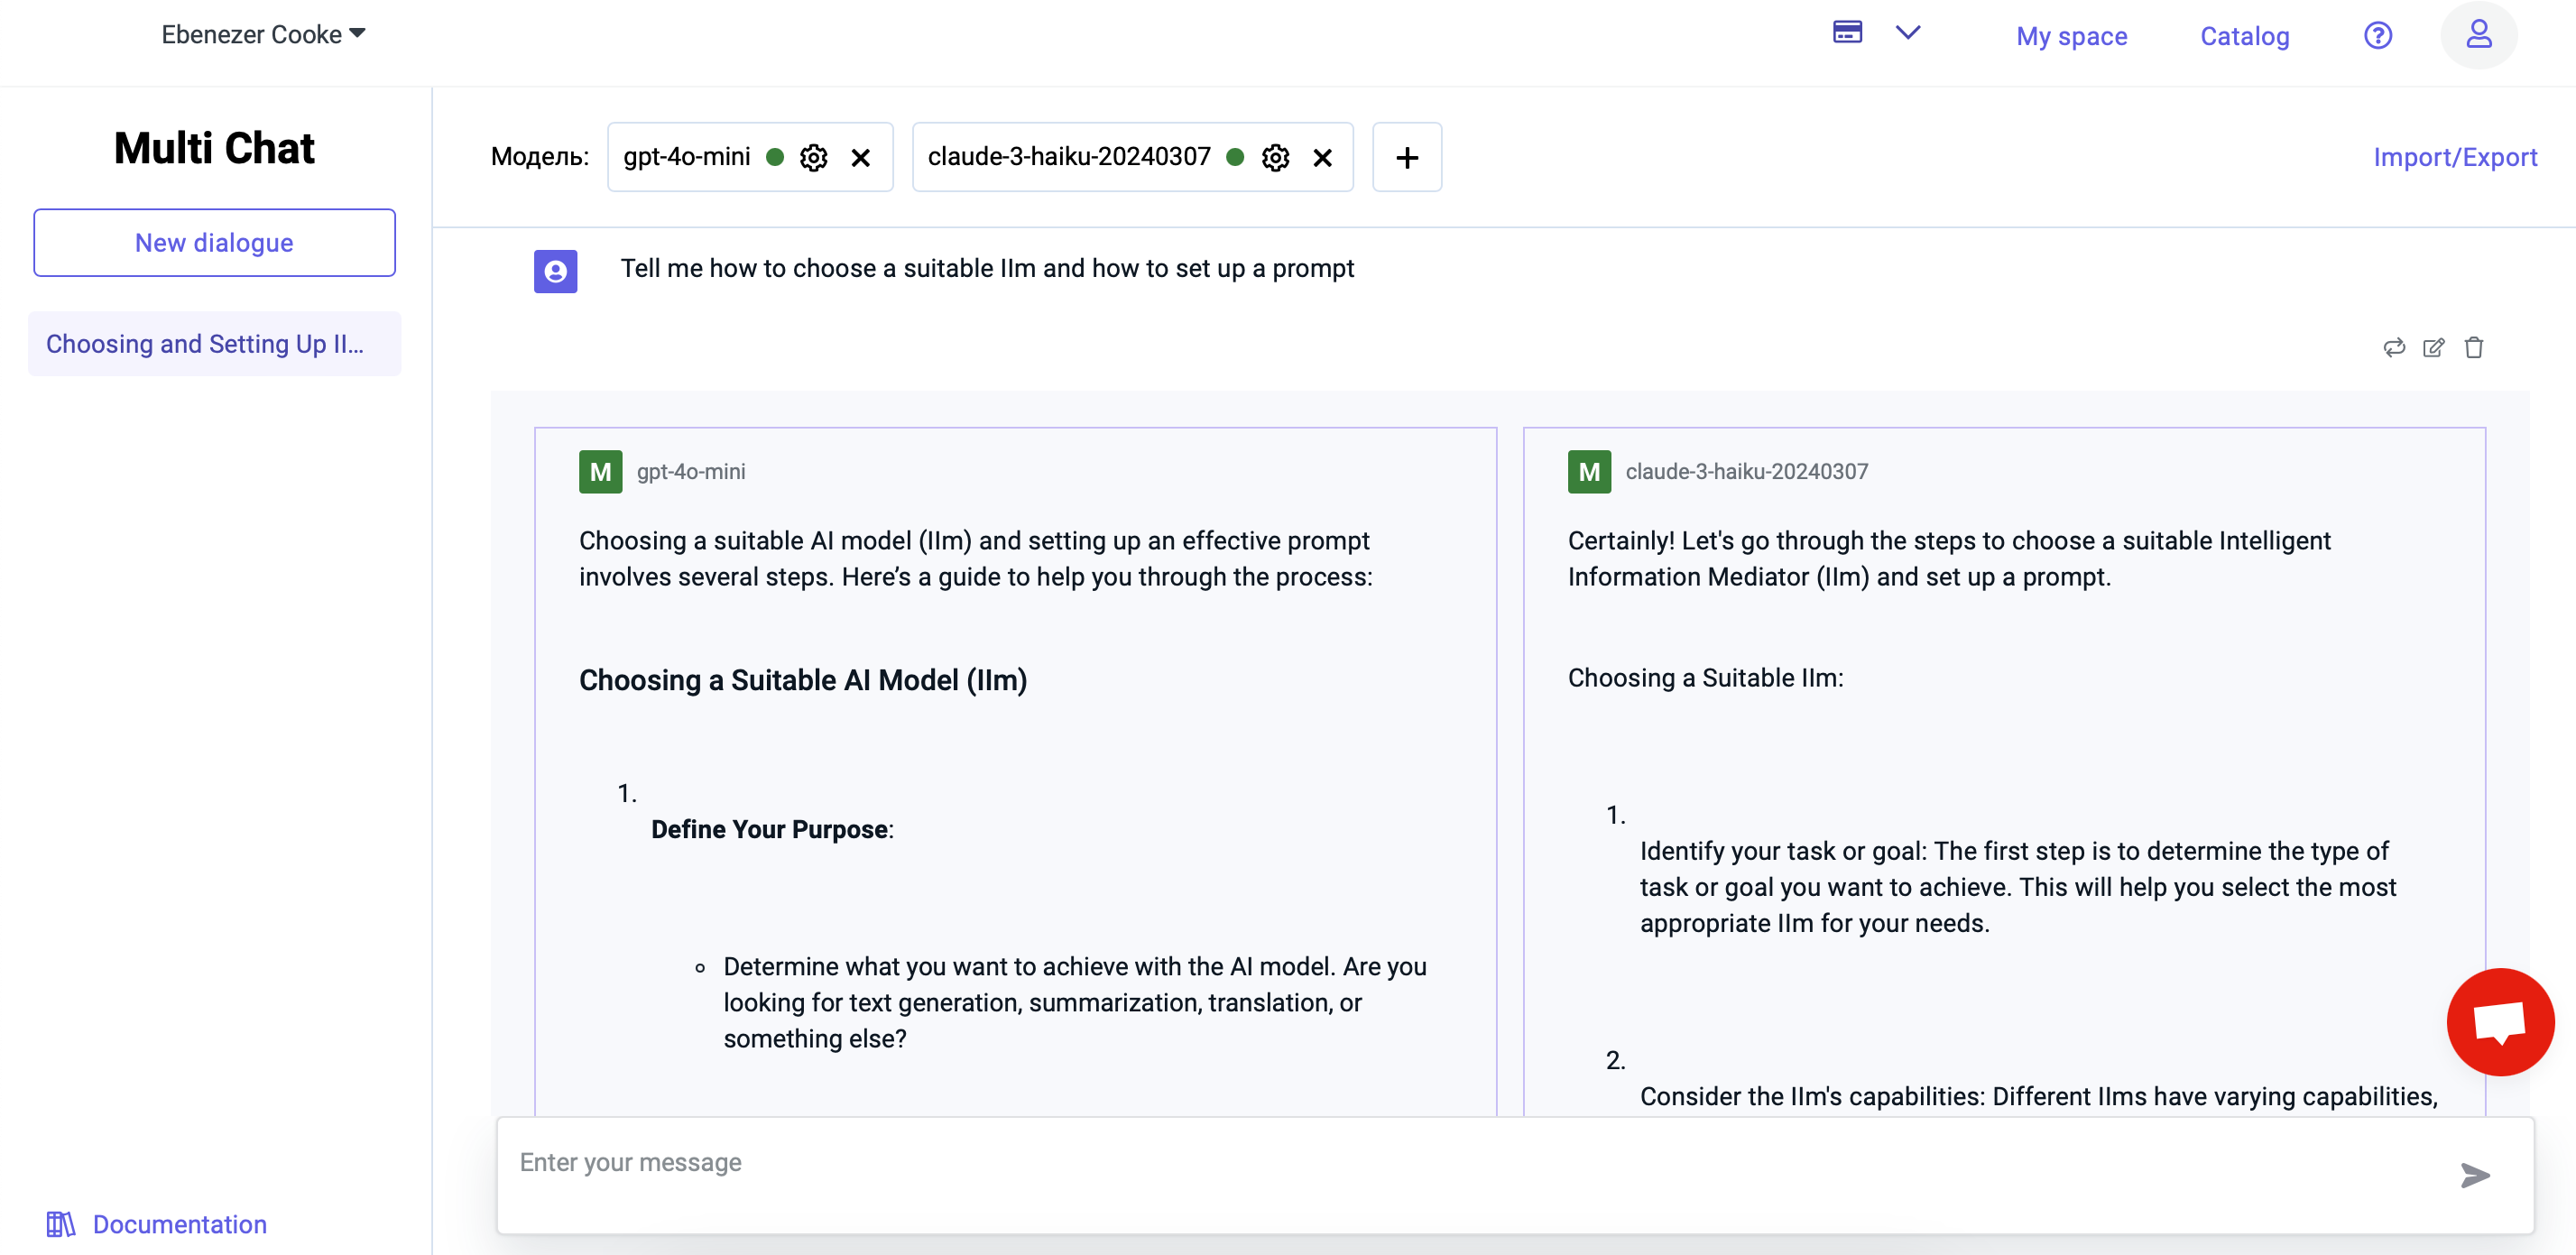Open settings gear for claude-3-haiku model

tap(1275, 157)
